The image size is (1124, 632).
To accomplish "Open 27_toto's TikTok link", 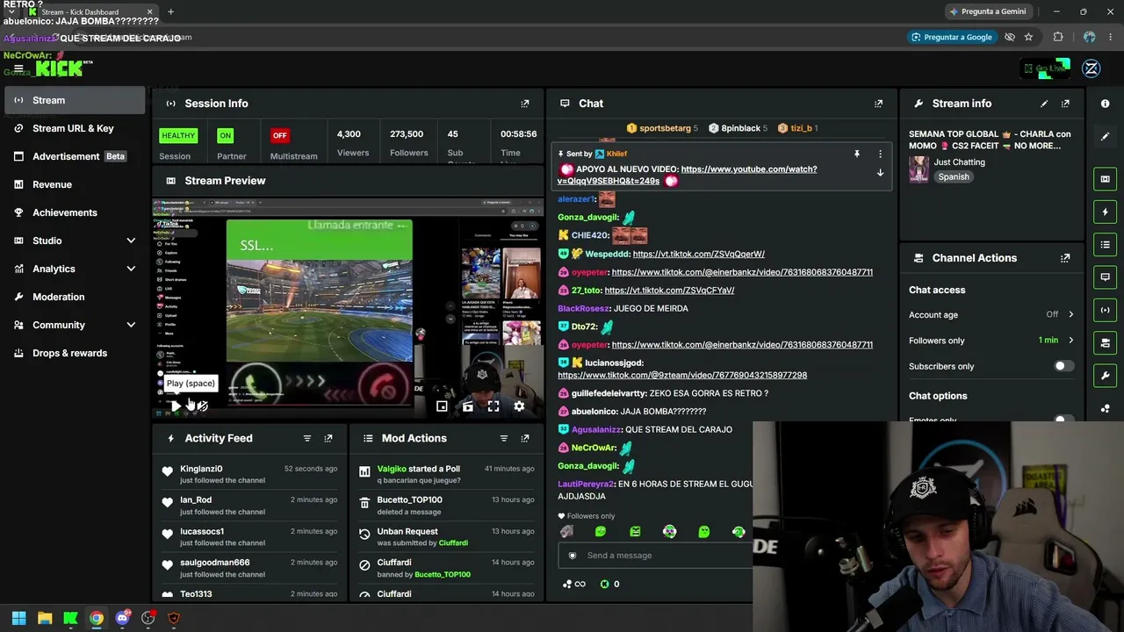I will tap(669, 290).
